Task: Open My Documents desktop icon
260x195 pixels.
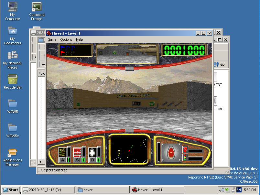Action: pyautogui.click(x=12, y=36)
